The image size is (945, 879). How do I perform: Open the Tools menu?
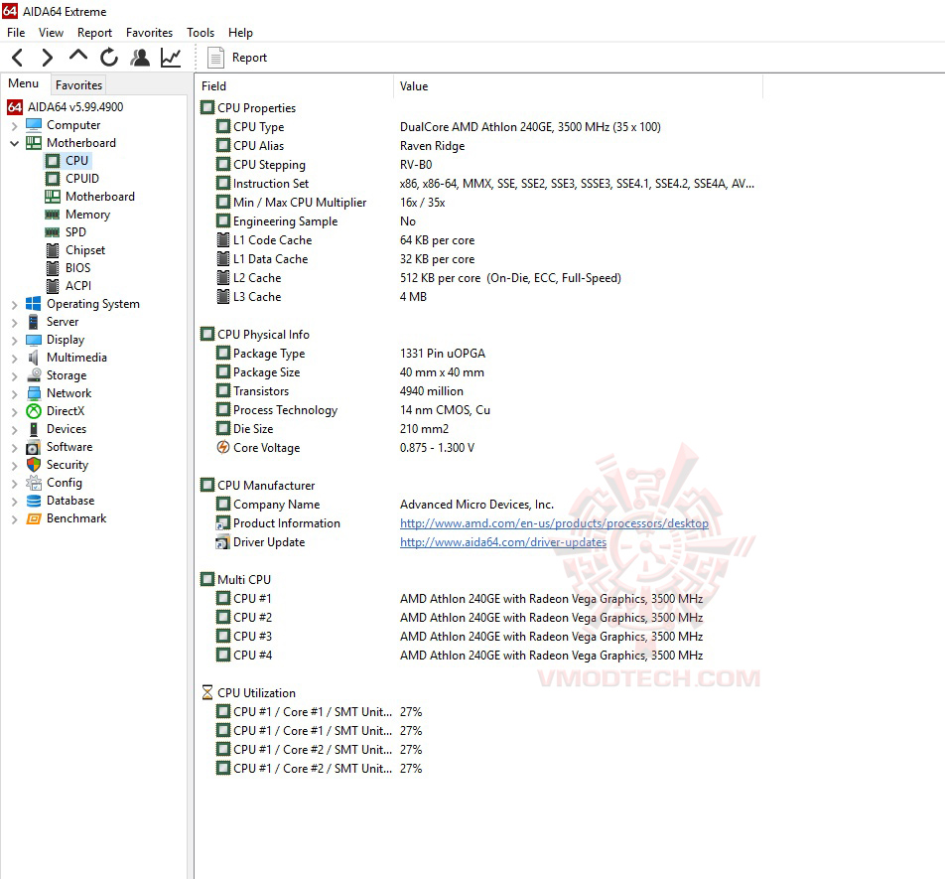201,33
